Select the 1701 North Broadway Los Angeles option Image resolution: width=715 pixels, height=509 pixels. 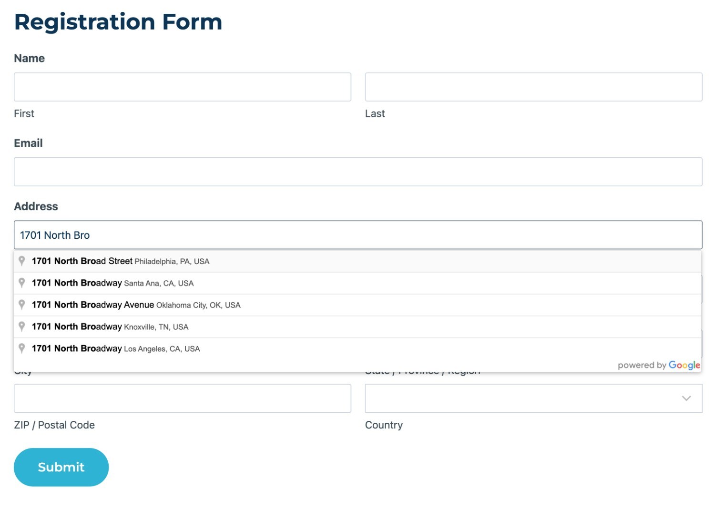pos(115,348)
